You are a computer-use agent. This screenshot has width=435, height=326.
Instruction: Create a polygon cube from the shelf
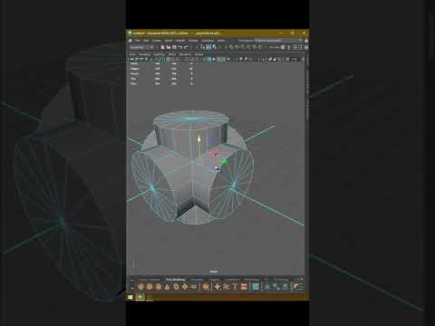point(150,286)
